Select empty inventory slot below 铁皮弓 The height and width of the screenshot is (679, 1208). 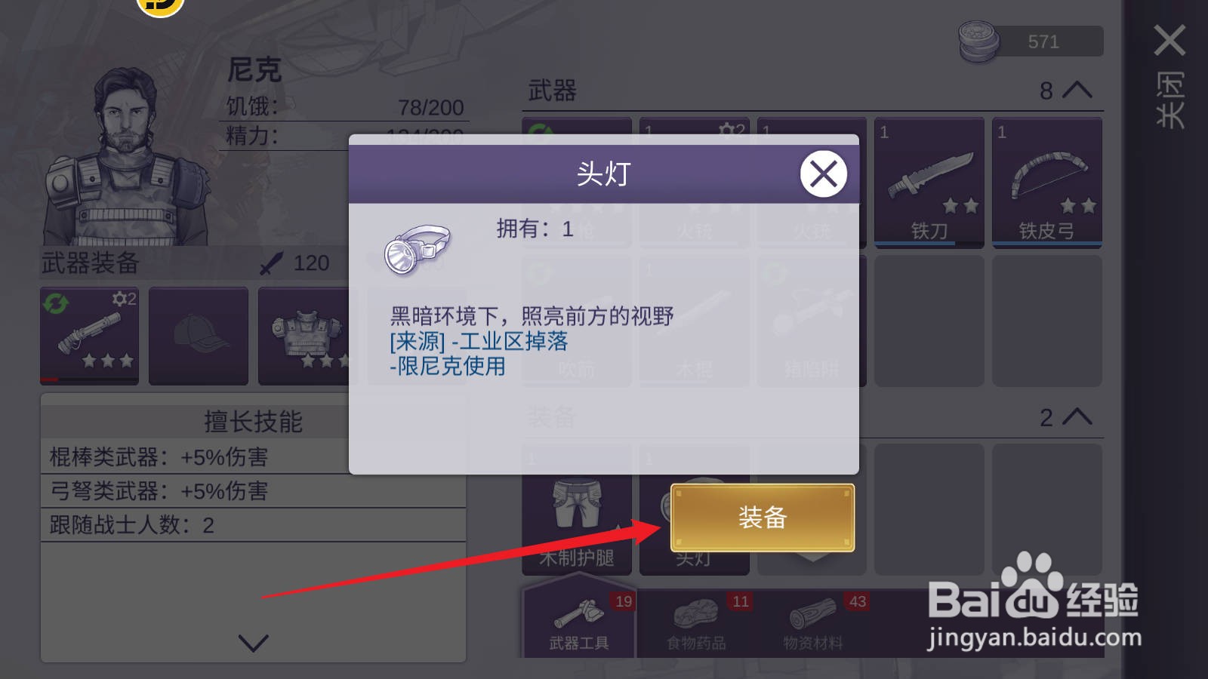(1047, 321)
